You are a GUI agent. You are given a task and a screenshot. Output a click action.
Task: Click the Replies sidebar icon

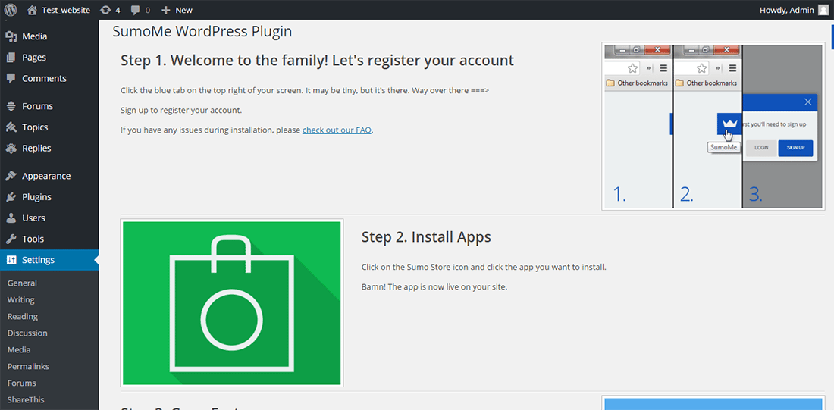click(11, 148)
